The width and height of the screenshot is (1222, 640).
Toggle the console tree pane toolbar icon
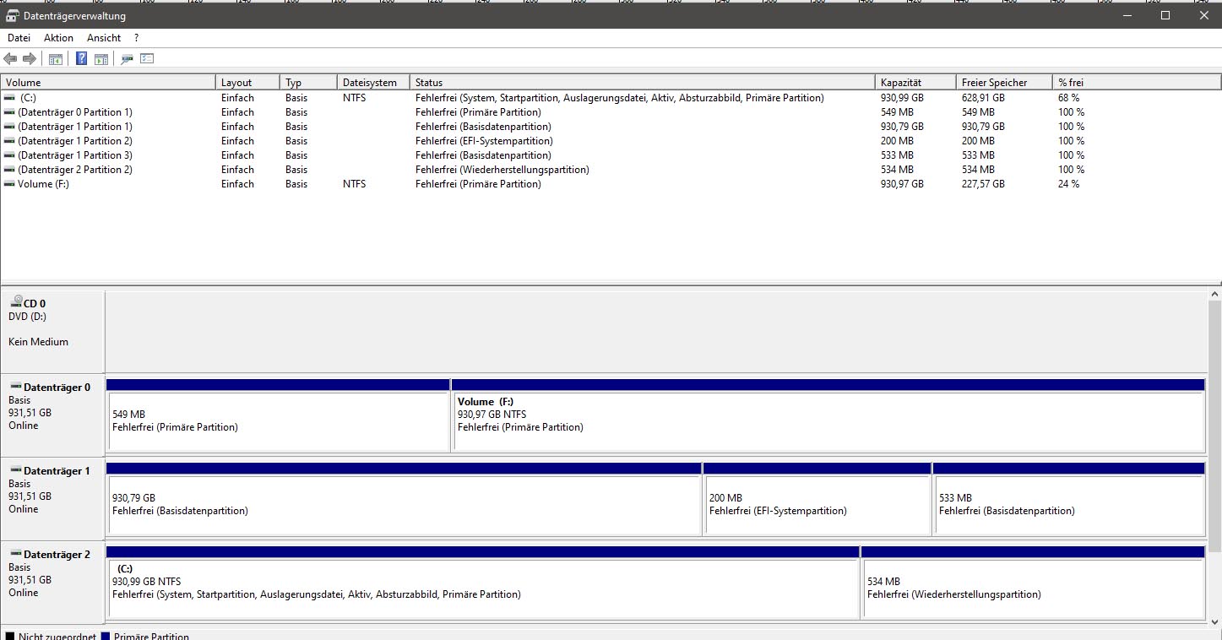click(x=56, y=59)
